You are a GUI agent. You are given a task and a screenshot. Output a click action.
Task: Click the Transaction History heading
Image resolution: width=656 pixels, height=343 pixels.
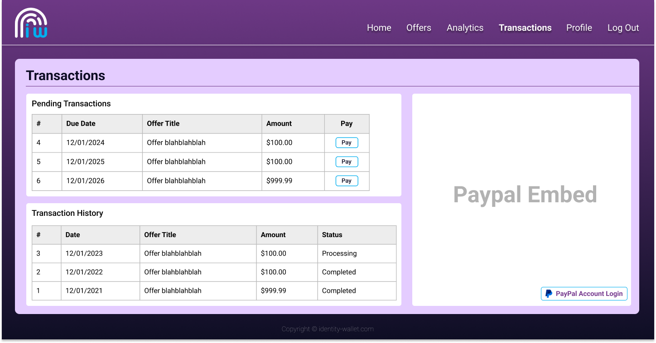68,213
